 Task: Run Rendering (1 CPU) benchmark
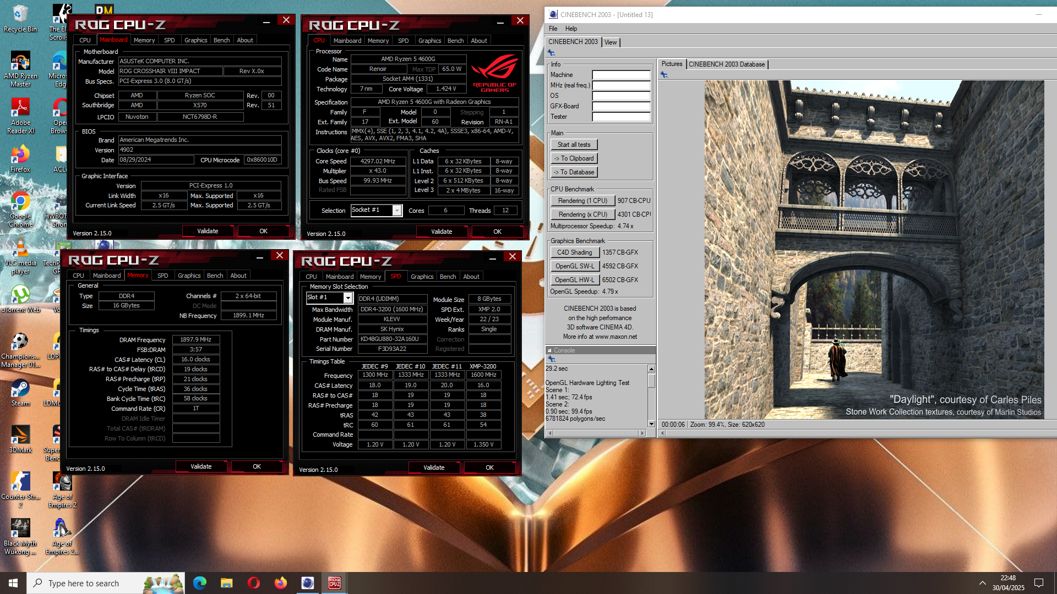click(x=582, y=201)
